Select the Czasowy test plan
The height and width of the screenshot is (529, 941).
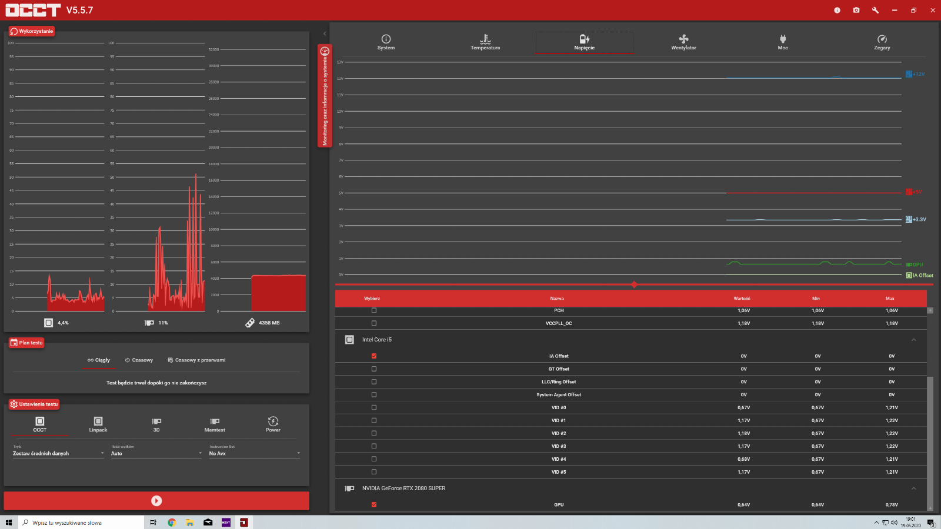point(139,360)
